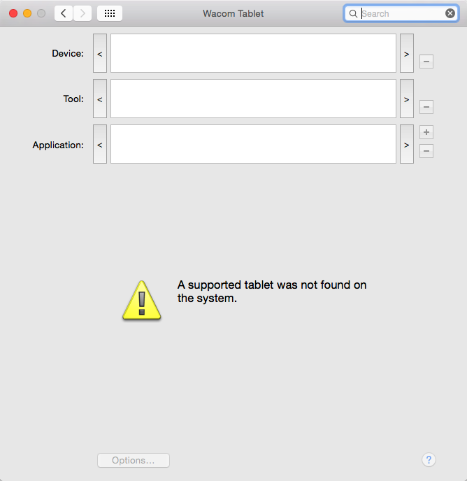
Task: Go back with the toolbar back arrow
Action: click(64, 13)
